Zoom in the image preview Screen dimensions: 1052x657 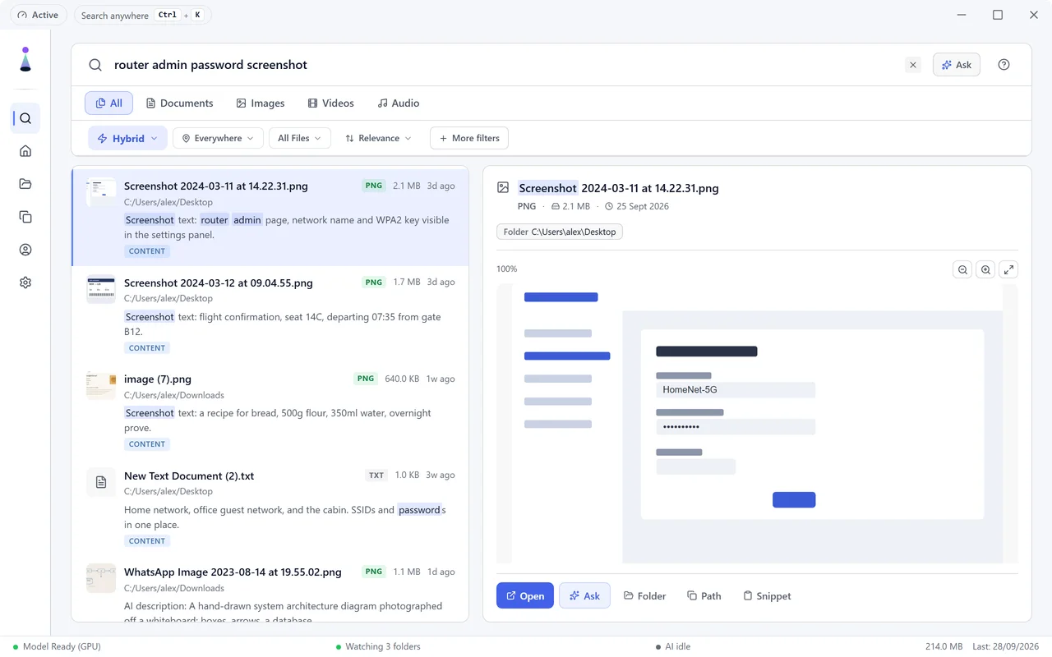point(985,269)
